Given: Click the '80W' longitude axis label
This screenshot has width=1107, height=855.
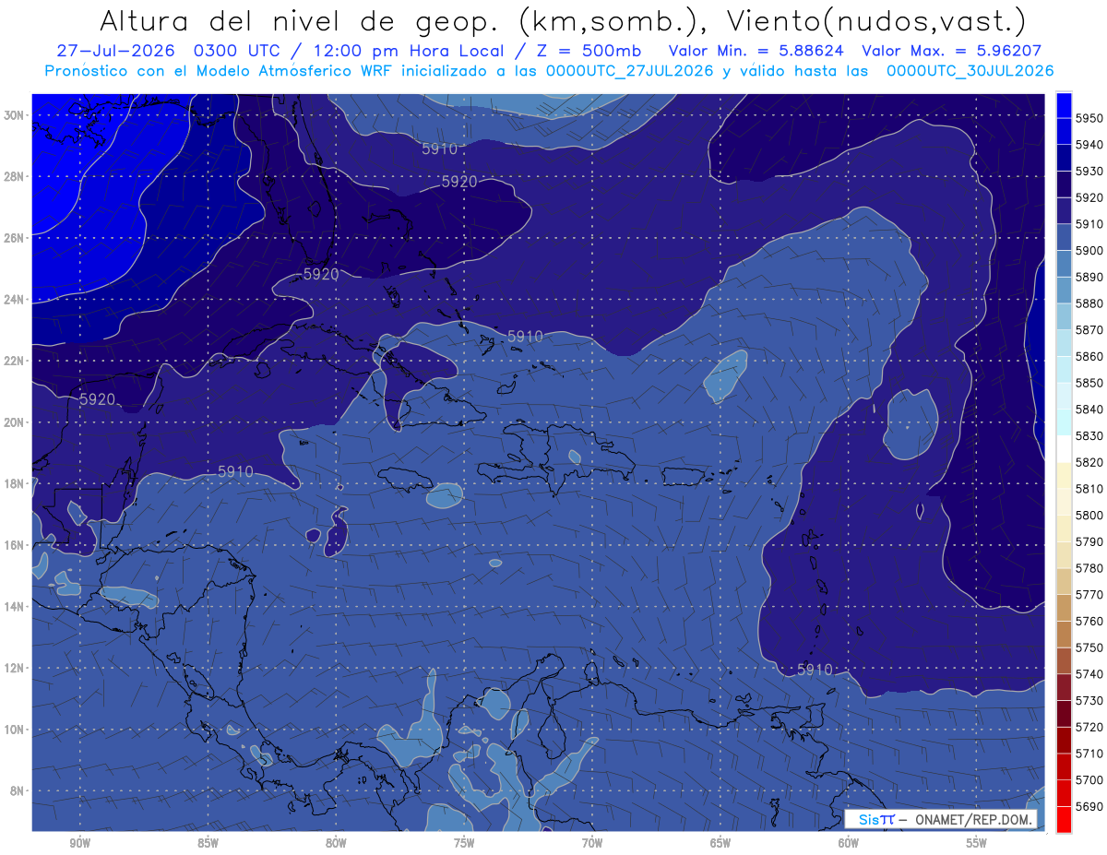Looking at the screenshot, I should click(x=336, y=843).
